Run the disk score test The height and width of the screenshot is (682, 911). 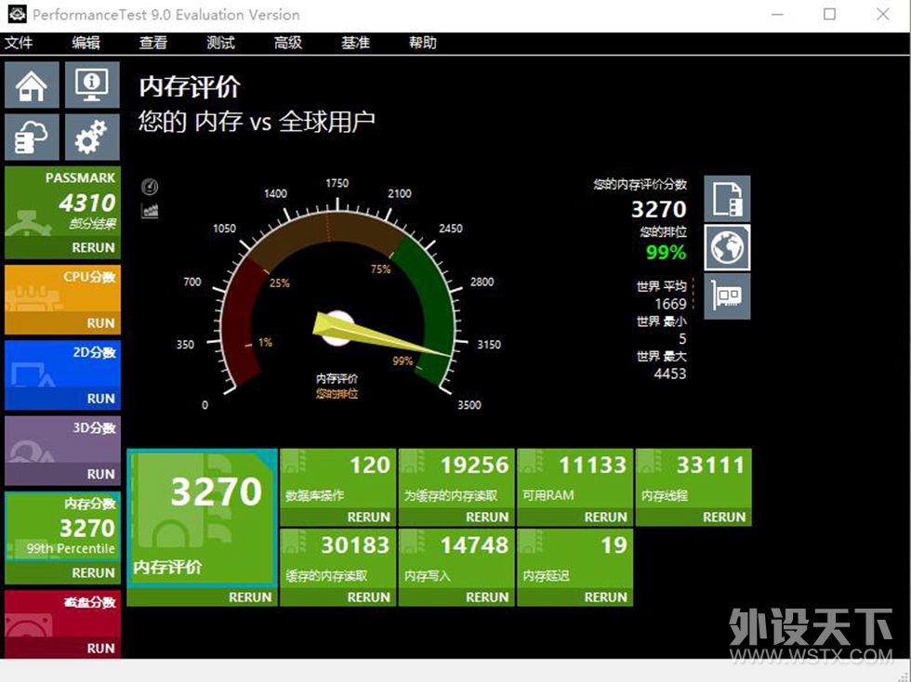coord(100,649)
